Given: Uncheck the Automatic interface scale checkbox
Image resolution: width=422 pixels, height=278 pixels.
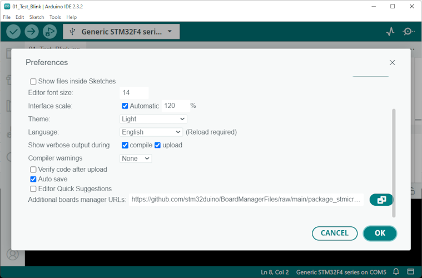Looking at the screenshot, I should coord(125,106).
